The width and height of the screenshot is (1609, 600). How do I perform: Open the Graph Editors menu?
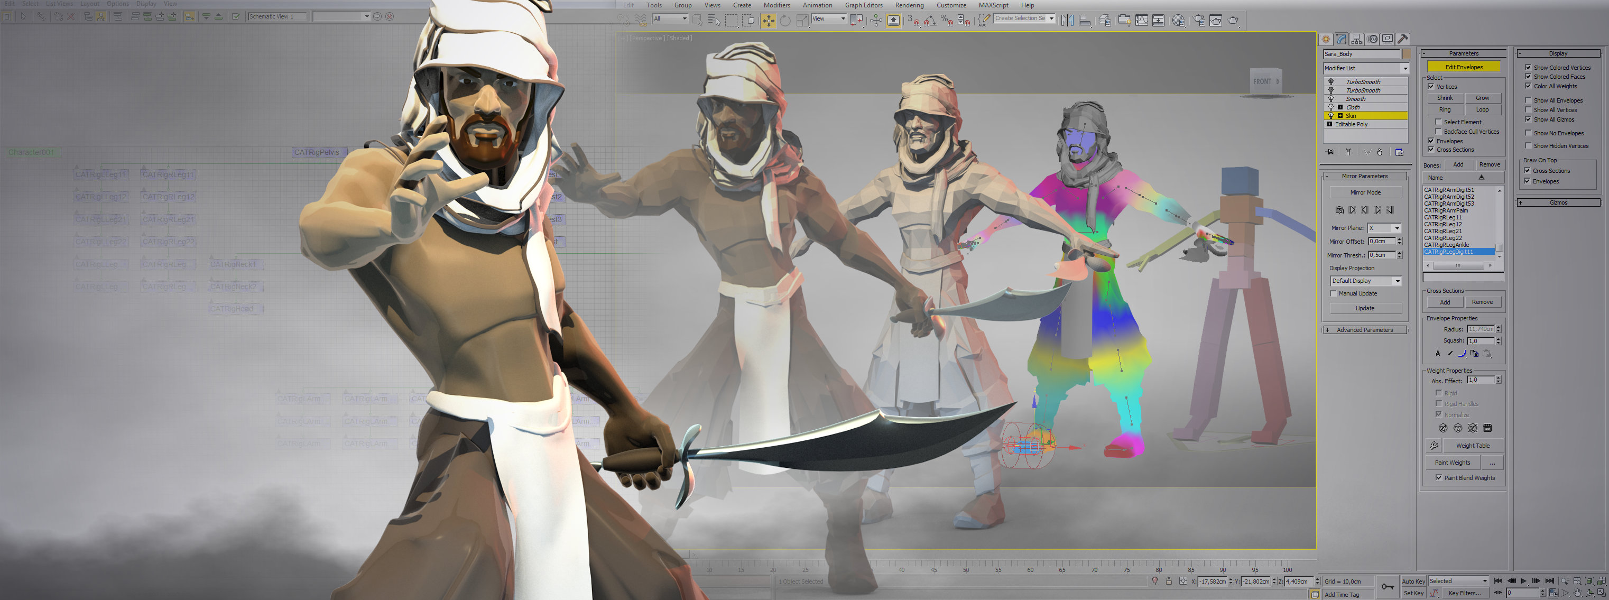(x=864, y=5)
